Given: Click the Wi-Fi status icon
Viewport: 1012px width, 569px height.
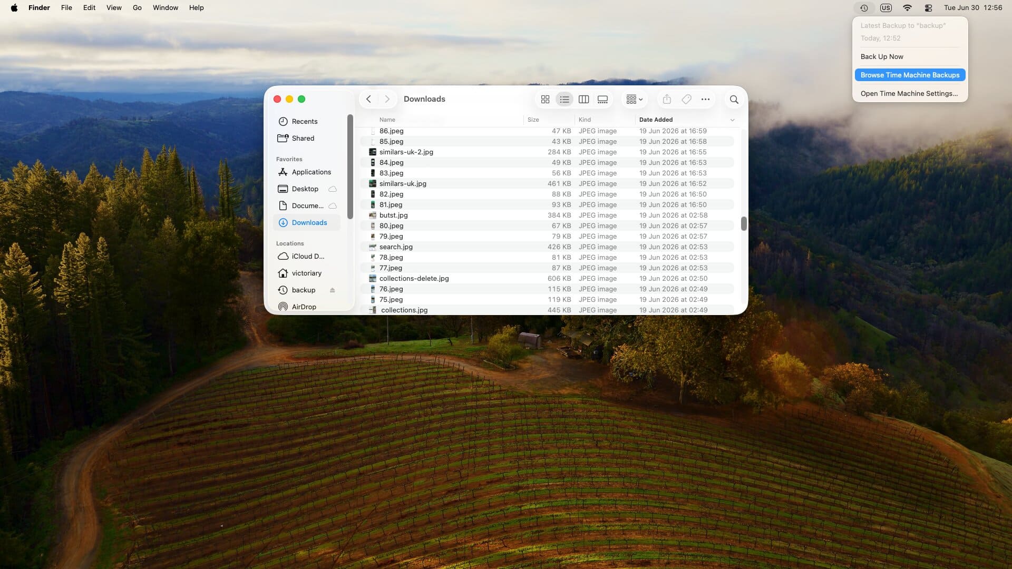Looking at the screenshot, I should coord(907,8).
